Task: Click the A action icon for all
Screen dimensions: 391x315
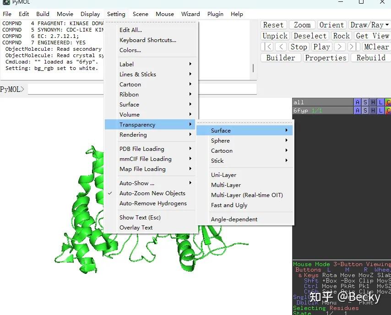Action: pyautogui.click(x=357, y=102)
